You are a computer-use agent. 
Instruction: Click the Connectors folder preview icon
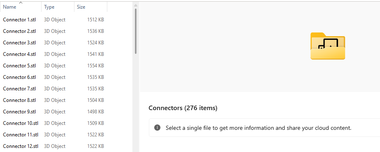pos(328,46)
